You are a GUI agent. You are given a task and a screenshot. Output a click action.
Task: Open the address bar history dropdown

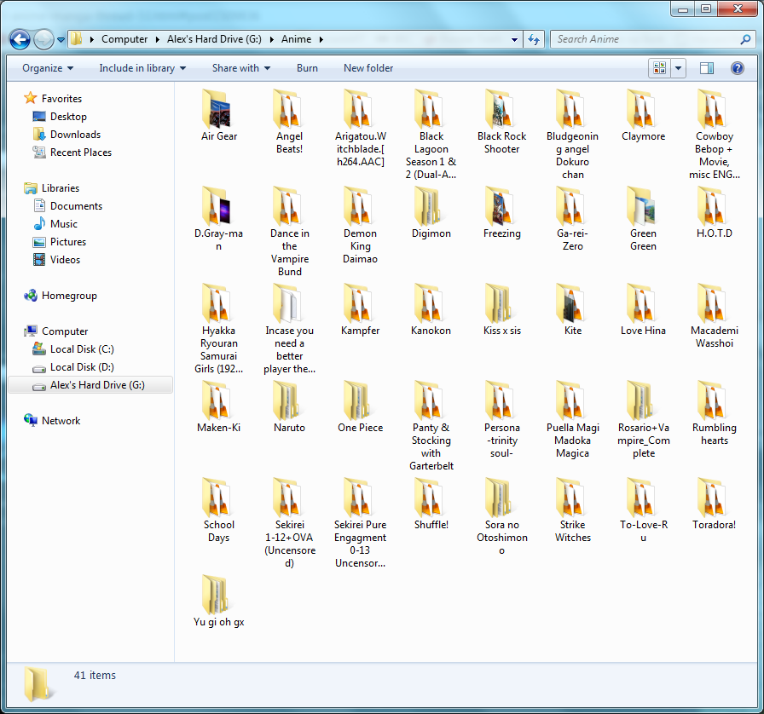point(514,39)
